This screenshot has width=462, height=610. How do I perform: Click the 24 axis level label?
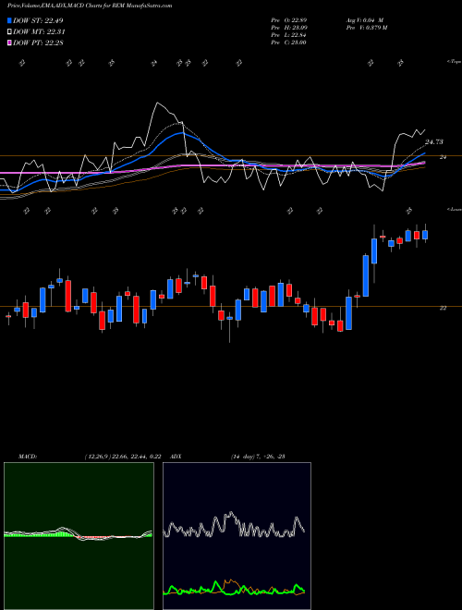443,157
